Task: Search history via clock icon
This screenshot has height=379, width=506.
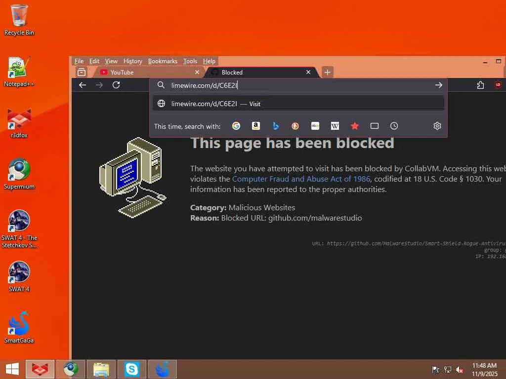Action: [394, 126]
